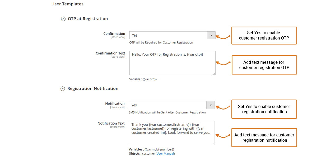317x158 pixels.
Task: Grab the Notification Text resize handle
Action: [x=213, y=144]
